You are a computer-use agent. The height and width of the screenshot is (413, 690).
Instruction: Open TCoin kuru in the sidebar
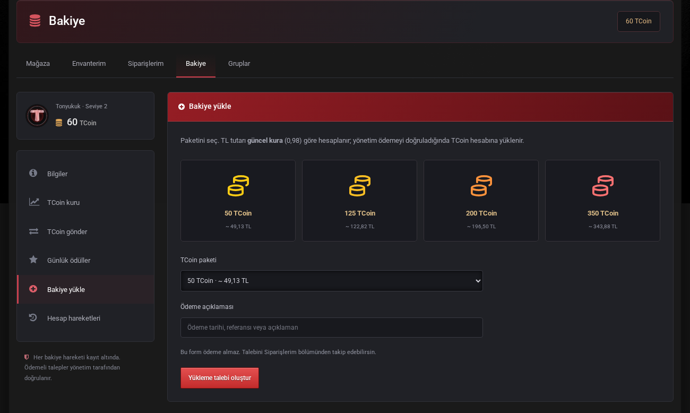click(x=85, y=202)
